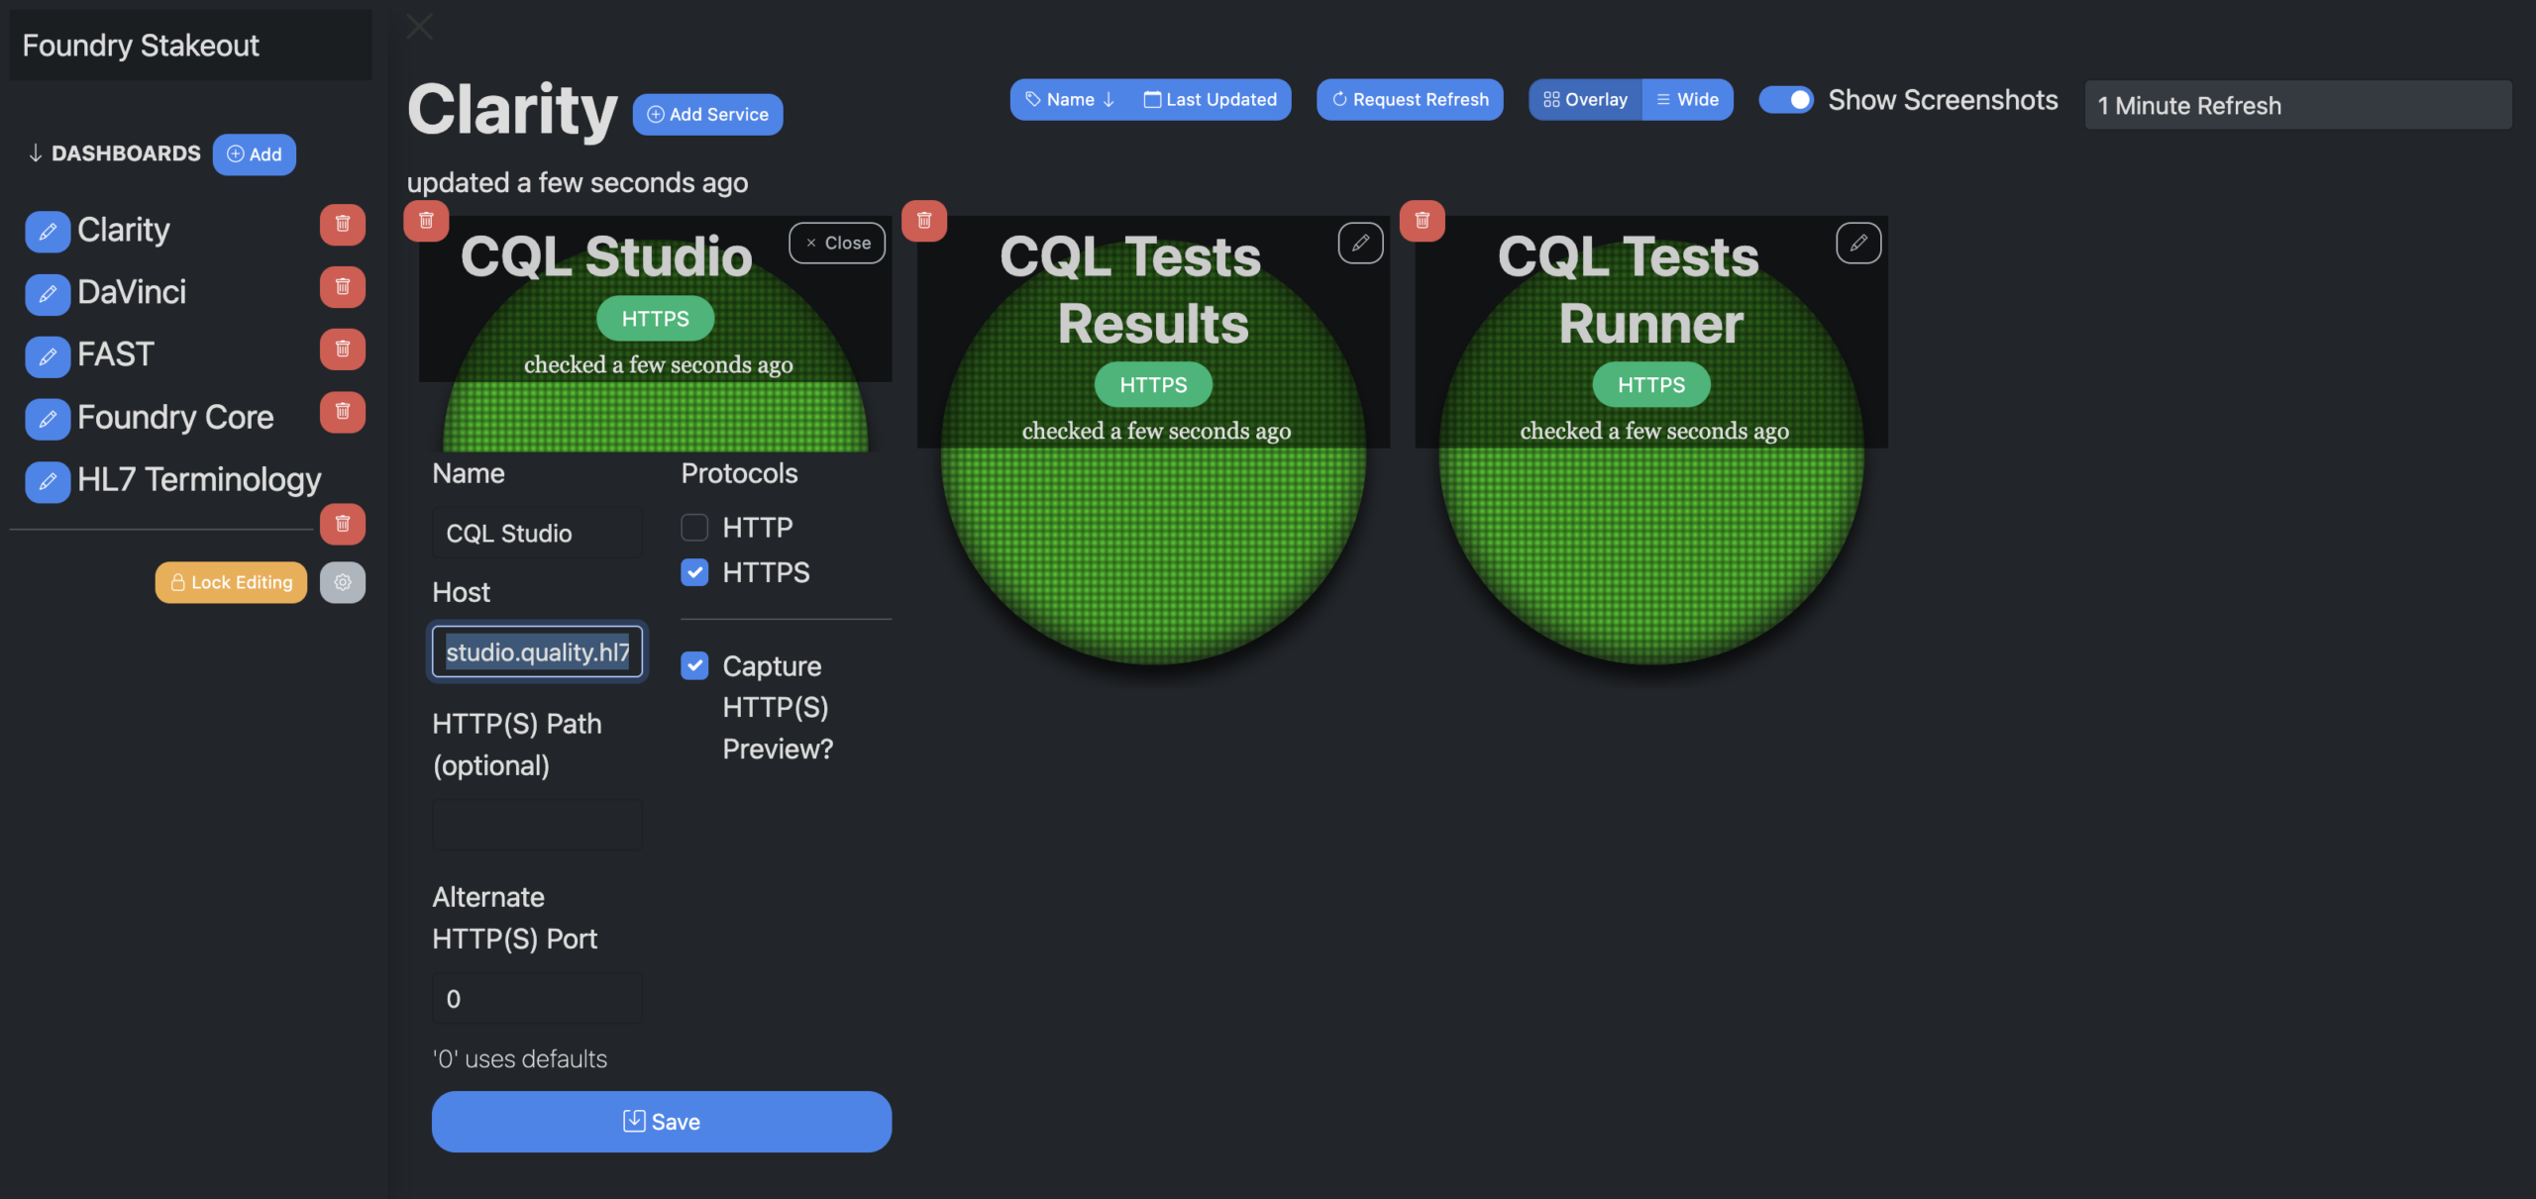Click the X icon at top left of main panel
2536x1199 pixels.
[x=419, y=27]
